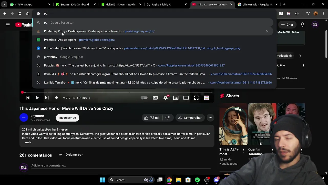The image size is (328, 185).
Task: Click the Inscrever-se button
Action: point(68,118)
